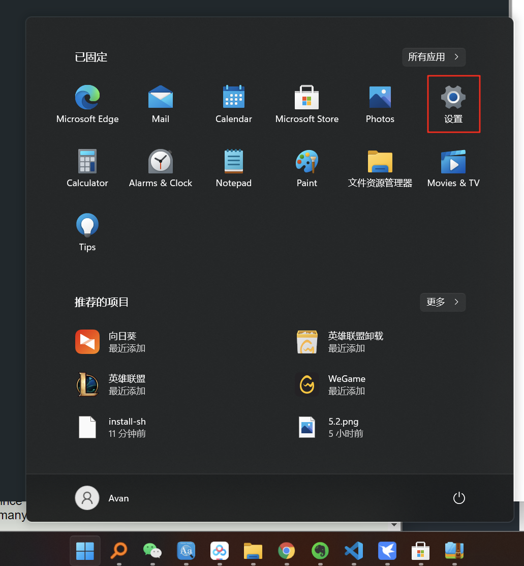Launch Movies & TV app
Image resolution: width=524 pixels, height=566 pixels.
click(453, 168)
